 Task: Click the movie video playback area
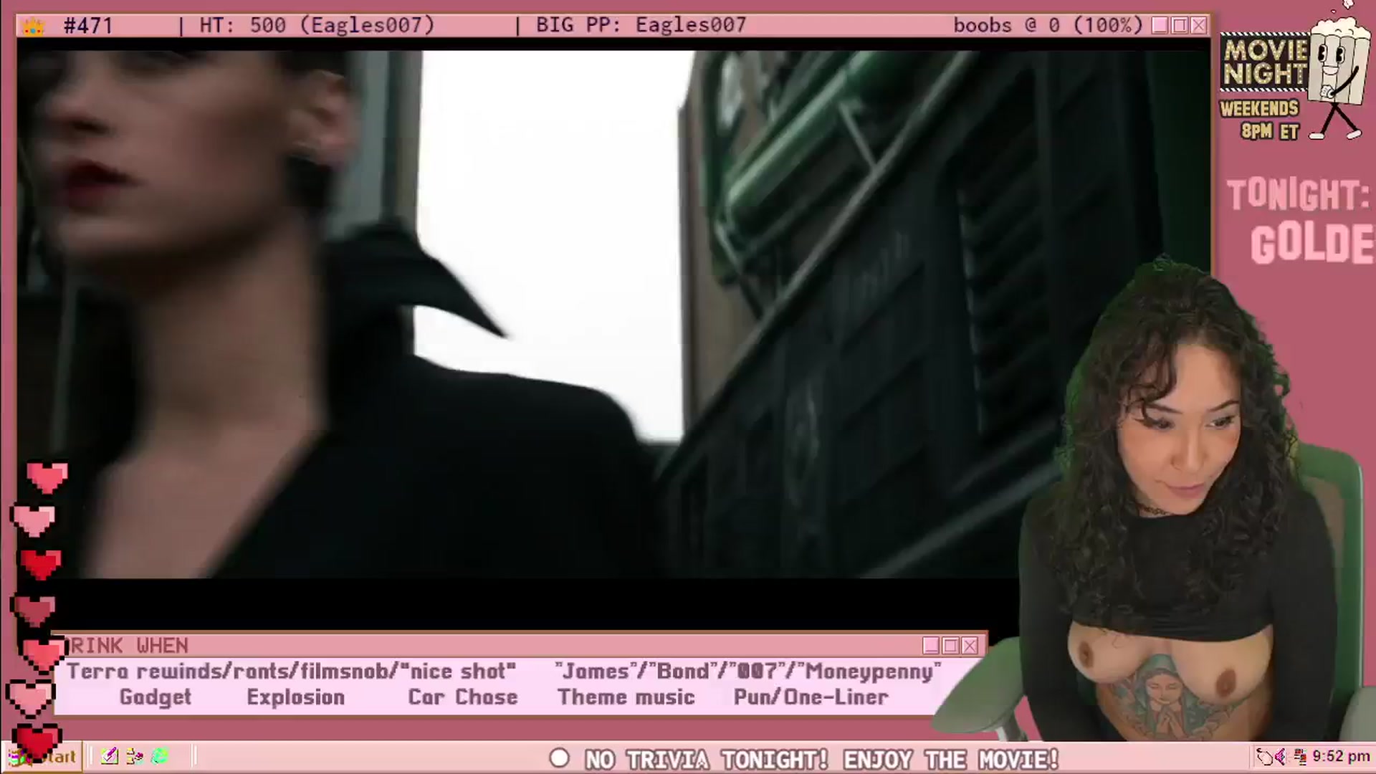[613, 314]
